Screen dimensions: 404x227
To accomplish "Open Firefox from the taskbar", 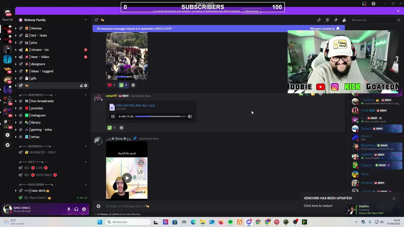I will (221, 222).
